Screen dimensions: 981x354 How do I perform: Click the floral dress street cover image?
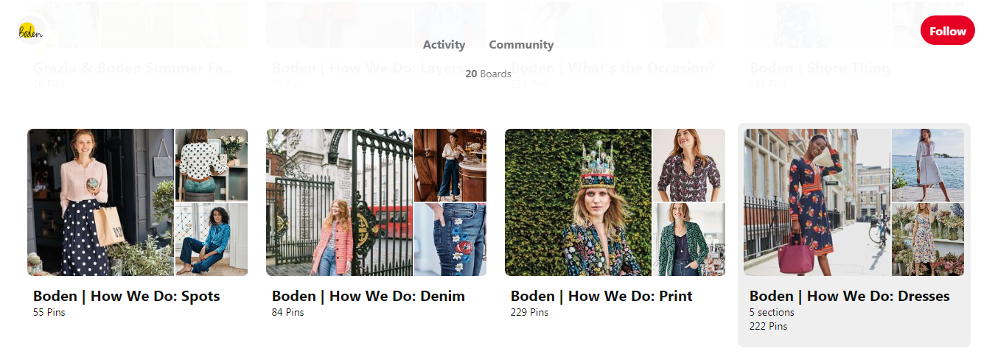coord(817,202)
